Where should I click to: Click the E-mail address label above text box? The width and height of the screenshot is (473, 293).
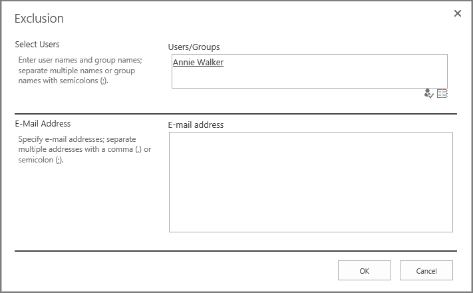click(x=196, y=125)
